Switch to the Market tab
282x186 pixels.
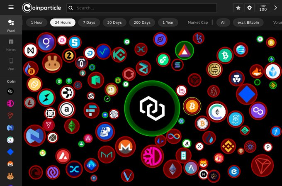click(x=11, y=45)
